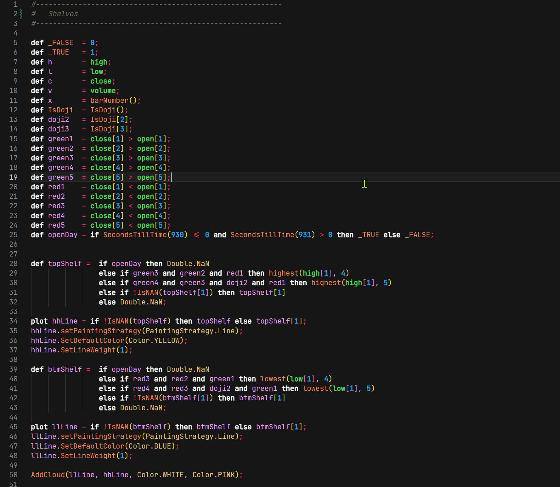Click the AddCloud call on line 50
The width and height of the screenshot is (560, 487).
coord(48,475)
